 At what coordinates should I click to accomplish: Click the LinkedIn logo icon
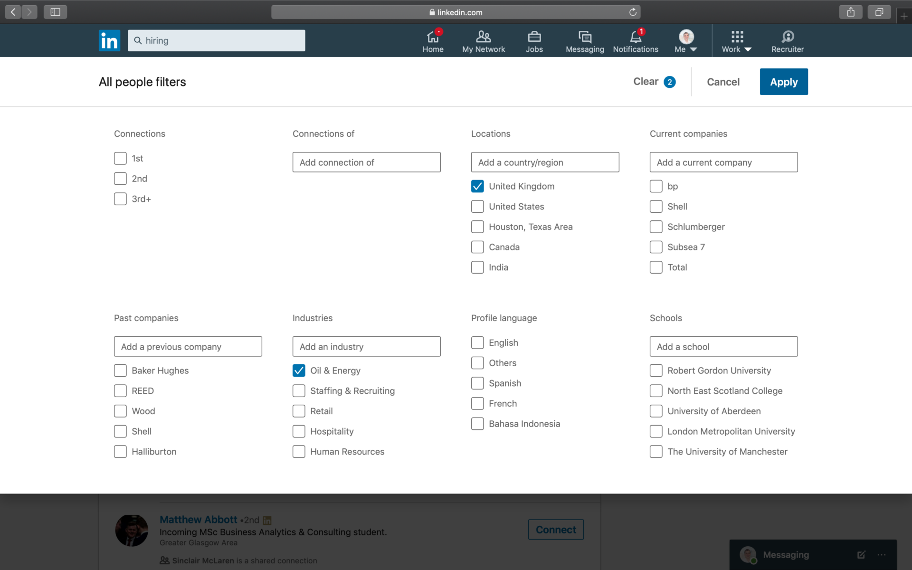click(109, 40)
